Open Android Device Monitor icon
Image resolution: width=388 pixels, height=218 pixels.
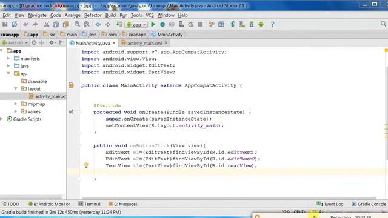[261, 24]
